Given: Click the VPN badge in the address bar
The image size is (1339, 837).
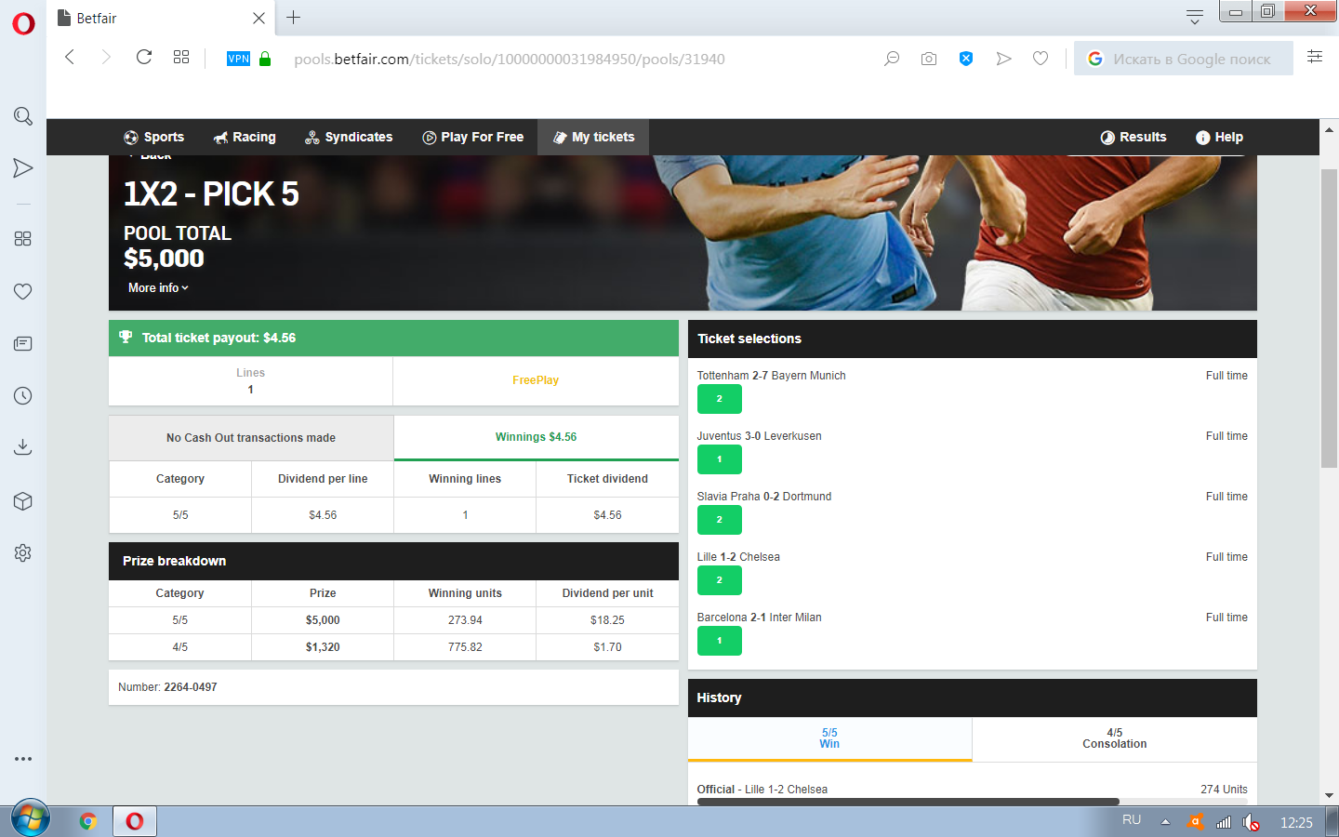Looking at the screenshot, I should pyautogui.click(x=238, y=59).
